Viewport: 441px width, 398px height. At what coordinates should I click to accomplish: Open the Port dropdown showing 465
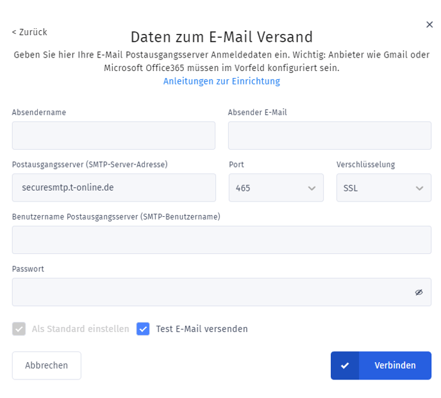[x=276, y=187]
